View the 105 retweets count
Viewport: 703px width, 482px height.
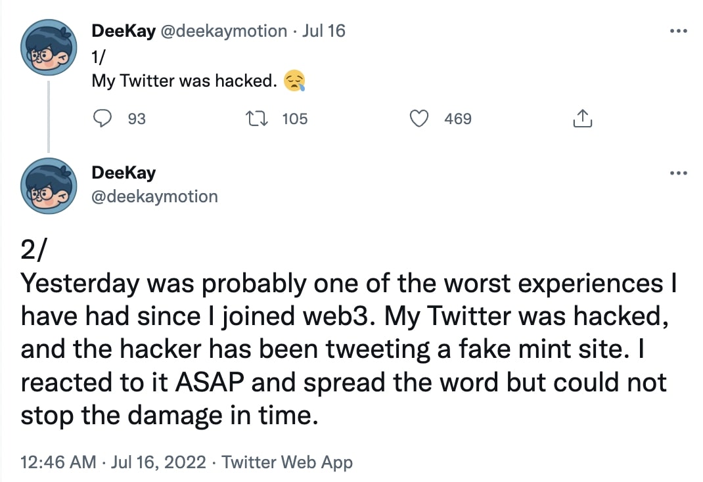tap(295, 119)
